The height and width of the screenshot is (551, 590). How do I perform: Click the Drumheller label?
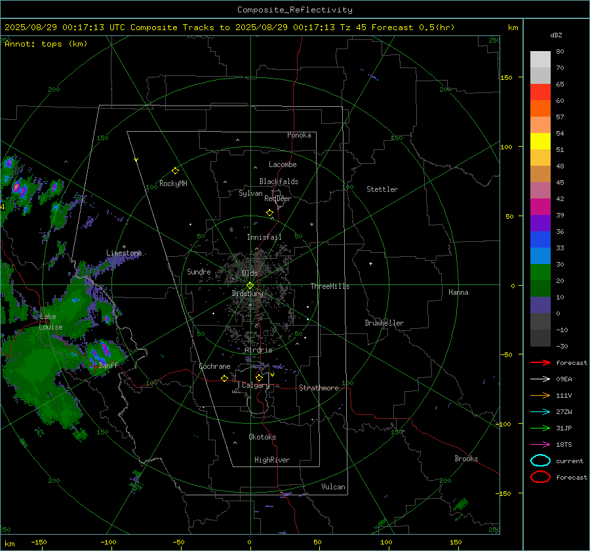(384, 323)
